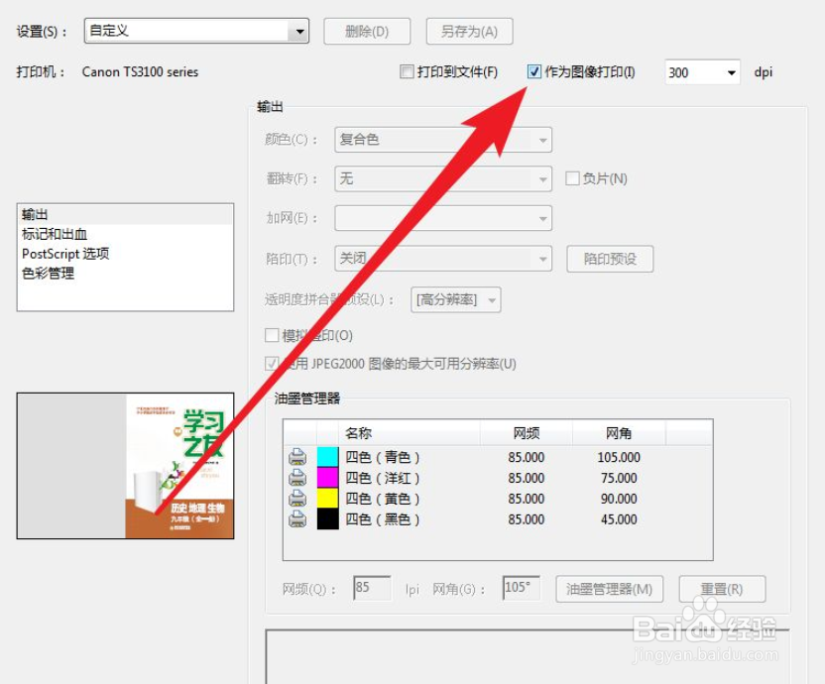Enable the 负片 option
The image size is (825, 684).
(572, 178)
